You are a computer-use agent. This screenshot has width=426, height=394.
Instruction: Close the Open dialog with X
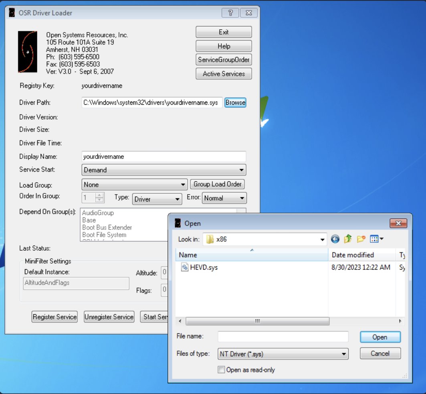point(398,223)
